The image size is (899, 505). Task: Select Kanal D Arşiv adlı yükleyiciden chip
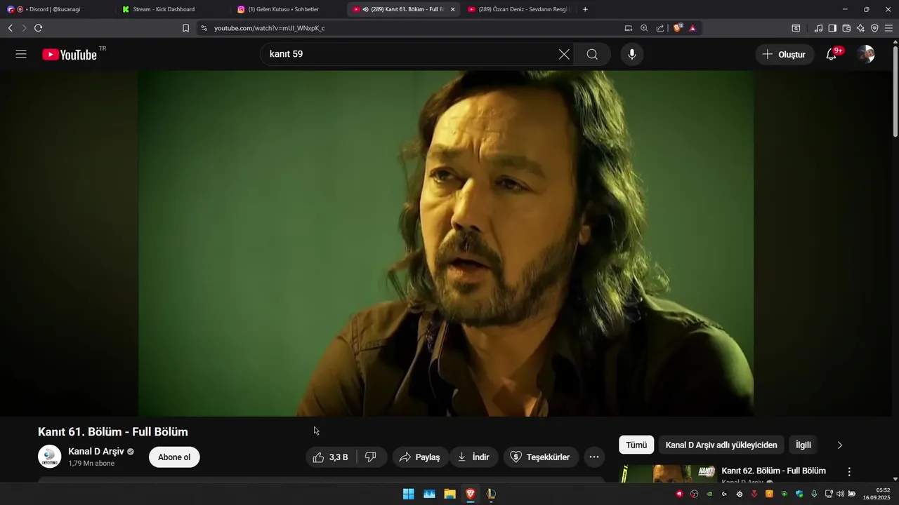tap(721, 445)
